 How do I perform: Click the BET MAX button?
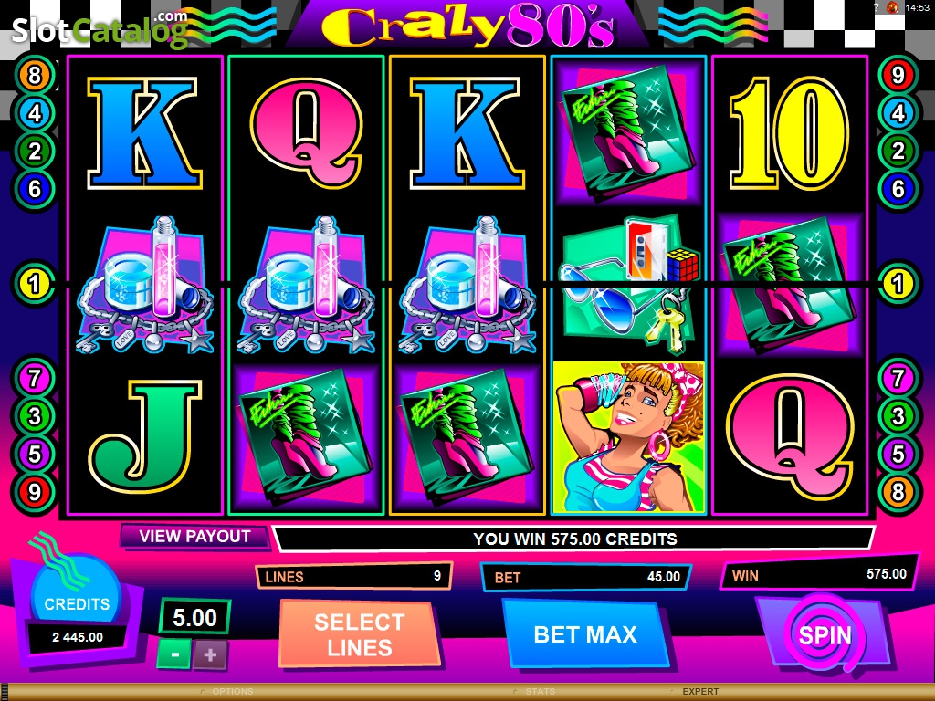click(585, 634)
